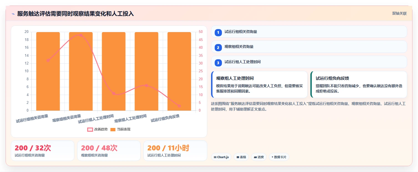Click the lightning icon beside the header title
Image resolution: width=418 pixels, height=172 pixels.
click(x=13, y=14)
